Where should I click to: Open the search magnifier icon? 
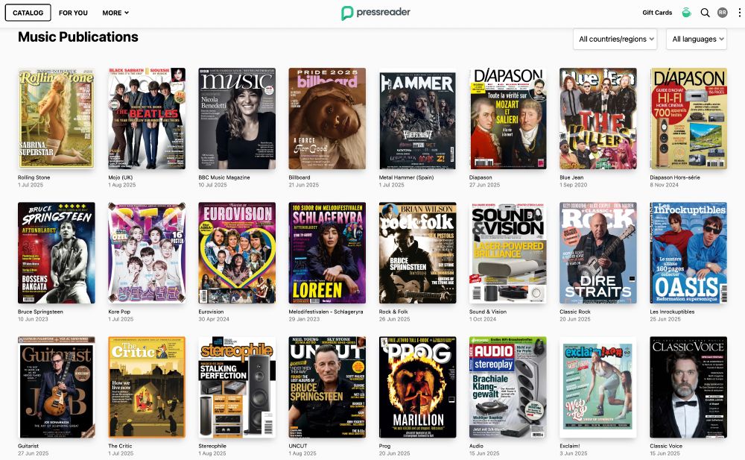click(705, 13)
